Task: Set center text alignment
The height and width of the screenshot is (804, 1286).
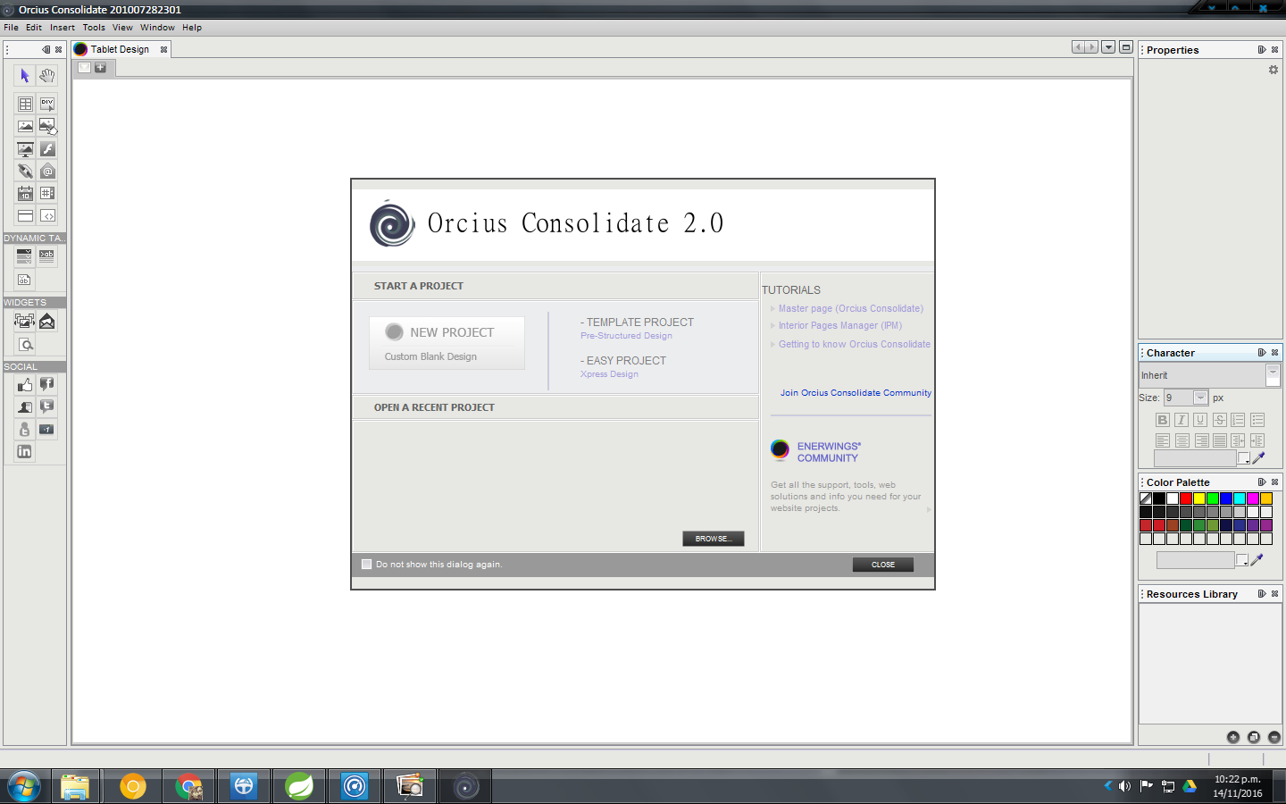Action: (x=1182, y=440)
